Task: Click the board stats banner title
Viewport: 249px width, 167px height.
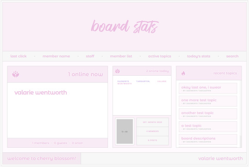Action: 125,27
